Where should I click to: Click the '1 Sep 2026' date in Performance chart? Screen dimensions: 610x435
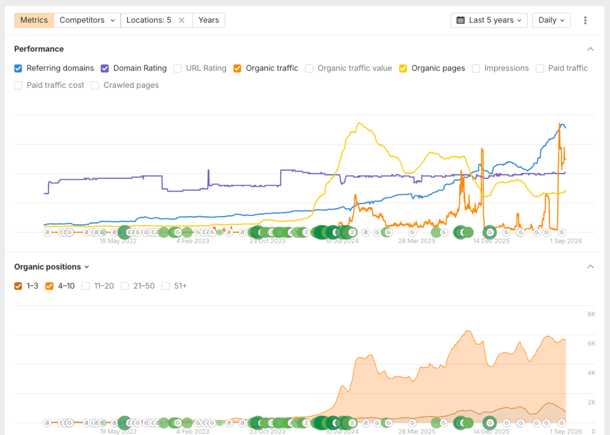566,241
